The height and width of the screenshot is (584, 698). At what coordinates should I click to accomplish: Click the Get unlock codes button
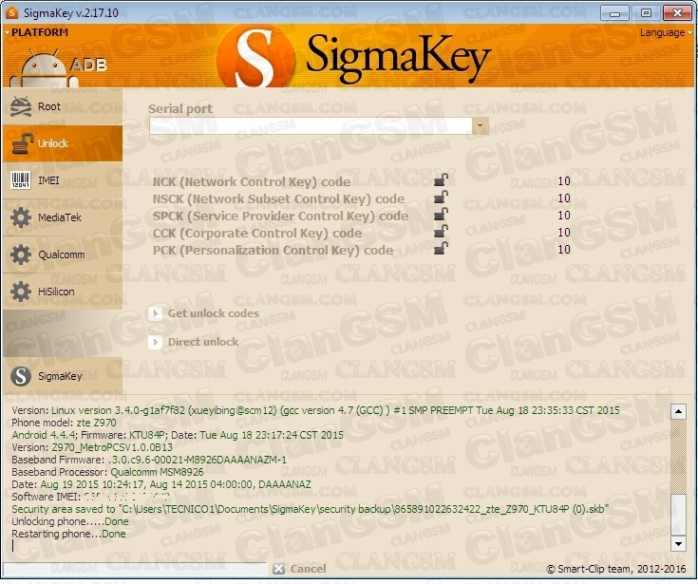point(204,313)
